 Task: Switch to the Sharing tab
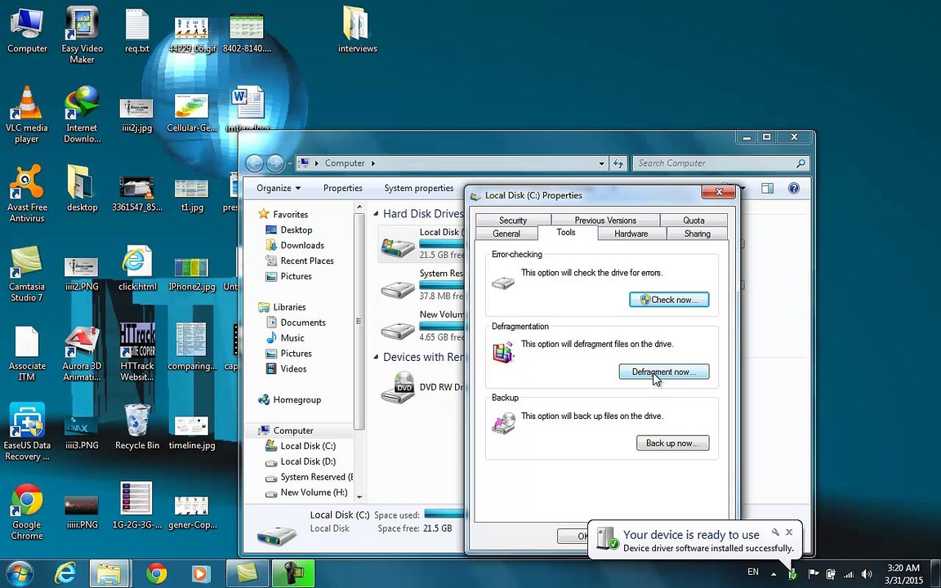click(698, 234)
